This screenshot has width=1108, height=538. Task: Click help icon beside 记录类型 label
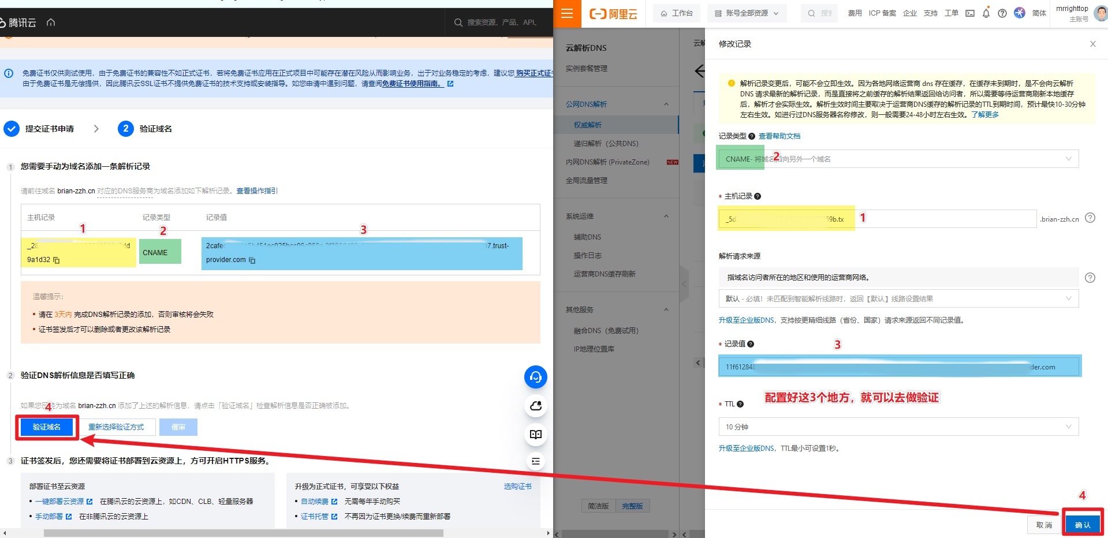(752, 136)
